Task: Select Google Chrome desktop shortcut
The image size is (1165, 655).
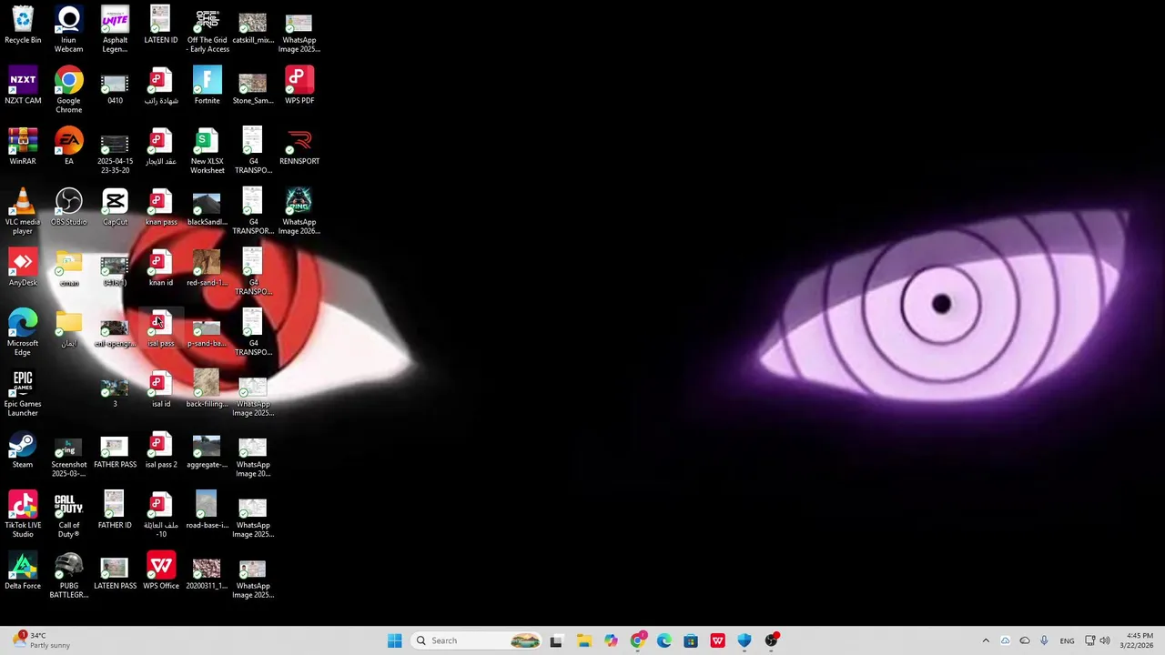Action: pyautogui.click(x=68, y=90)
